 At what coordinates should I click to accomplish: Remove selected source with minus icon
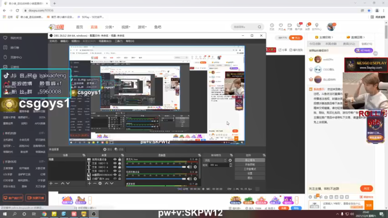point(95,184)
